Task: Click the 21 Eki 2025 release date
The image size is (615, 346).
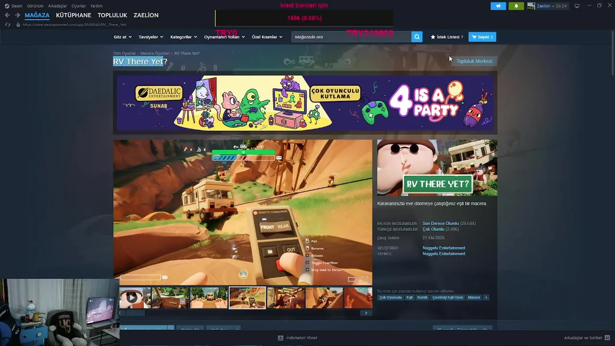Action: pos(433,238)
